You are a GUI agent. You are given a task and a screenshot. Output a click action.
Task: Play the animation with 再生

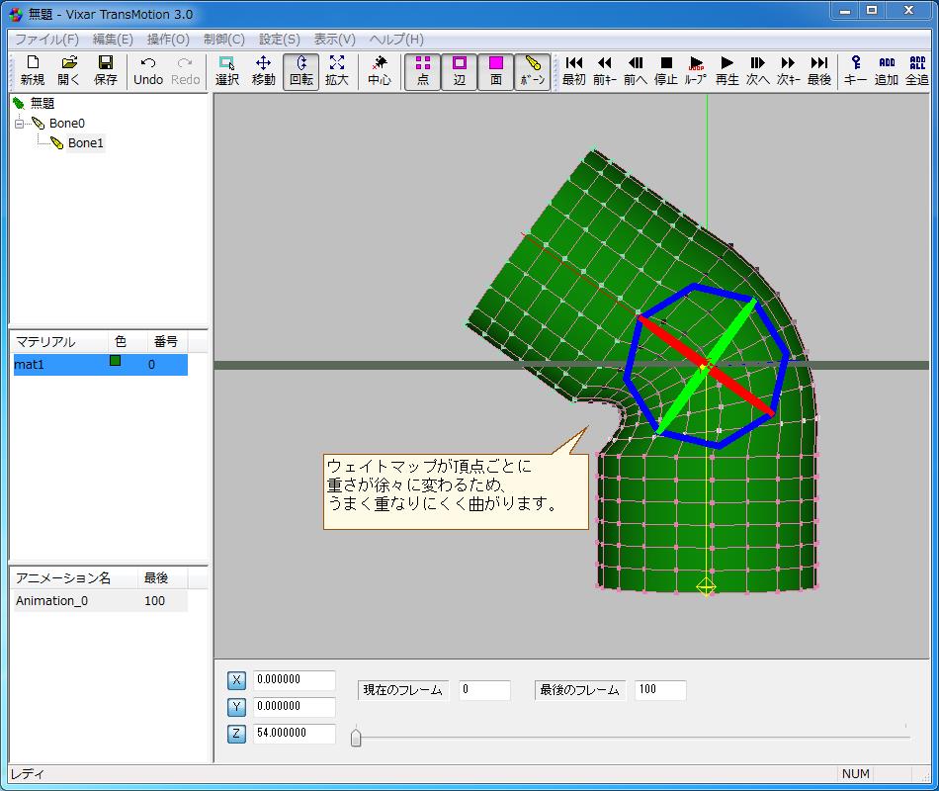[x=726, y=70]
